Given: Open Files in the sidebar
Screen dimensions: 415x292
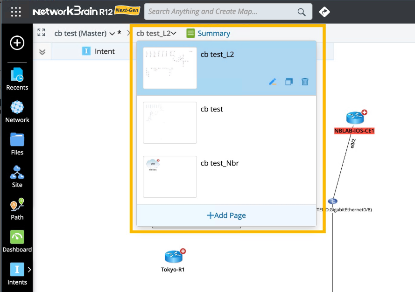Looking at the screenshot, I should point(17,144).
